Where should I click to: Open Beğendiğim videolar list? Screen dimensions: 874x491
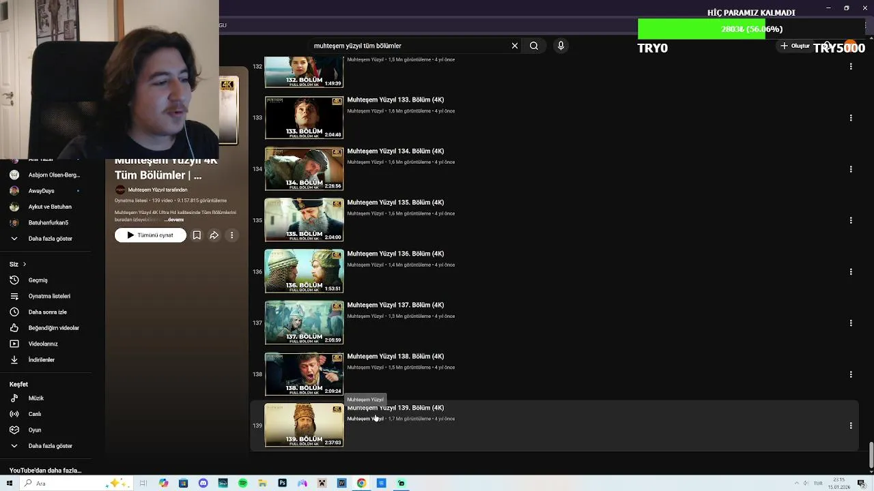pyautogui.click(x=46, y=328)
